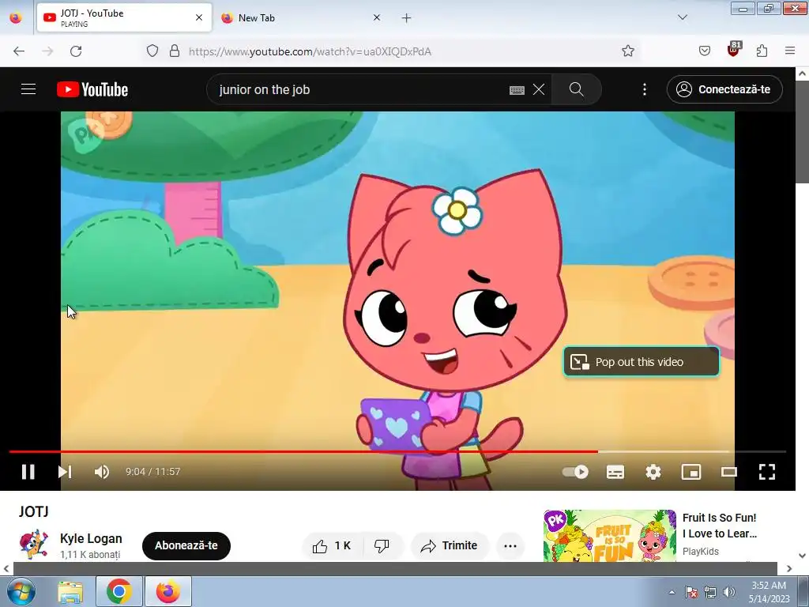Open Firefox View icon left of tabs

tap(16, 18)
